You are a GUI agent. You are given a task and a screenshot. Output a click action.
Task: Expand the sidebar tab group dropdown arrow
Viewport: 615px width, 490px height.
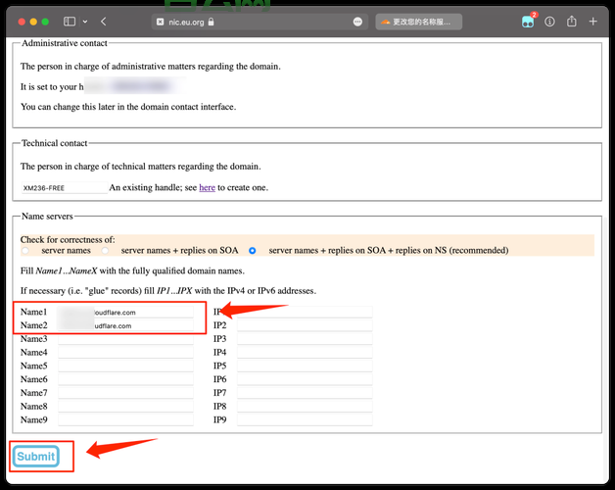(85, 22)
